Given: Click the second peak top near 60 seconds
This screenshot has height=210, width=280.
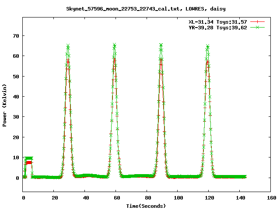Looking at the screenshot, I should 115,45.
